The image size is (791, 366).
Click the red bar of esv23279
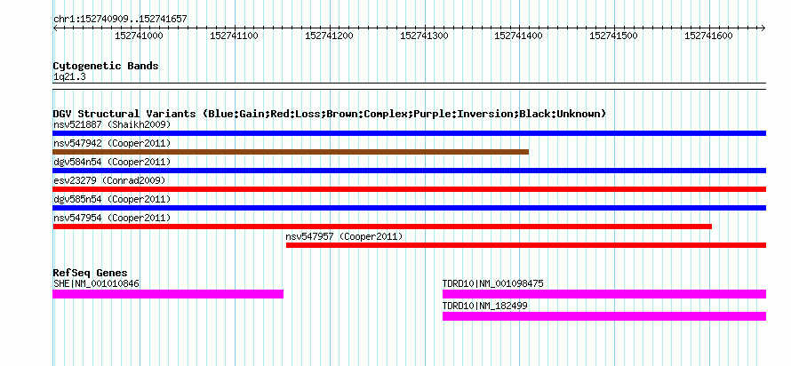(409, 189)
